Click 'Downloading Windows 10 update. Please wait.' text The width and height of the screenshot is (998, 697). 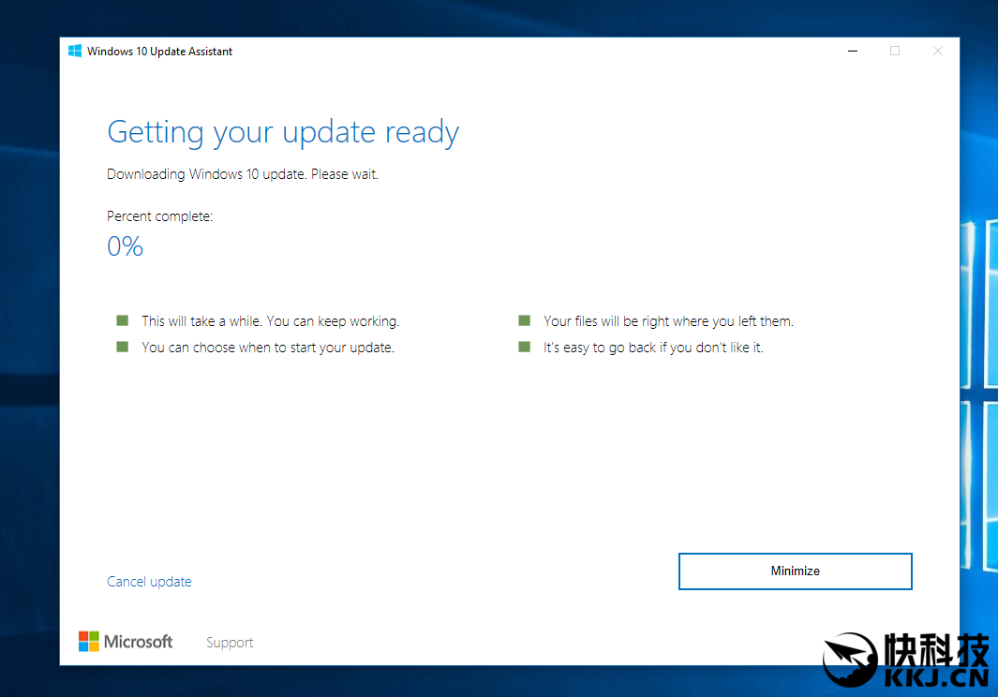(243, 174)
